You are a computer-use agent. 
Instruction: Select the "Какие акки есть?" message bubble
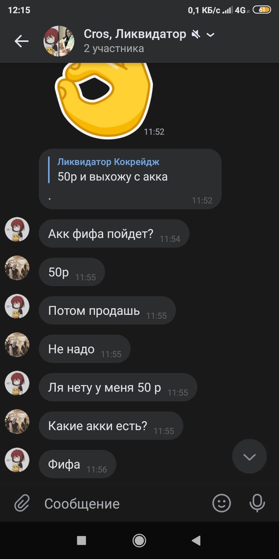pos(111,425)
